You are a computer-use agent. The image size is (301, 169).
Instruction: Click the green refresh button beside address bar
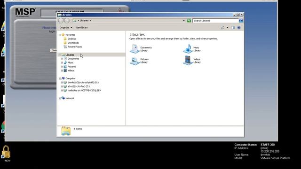pyautogui.click(x=189, y=21)
